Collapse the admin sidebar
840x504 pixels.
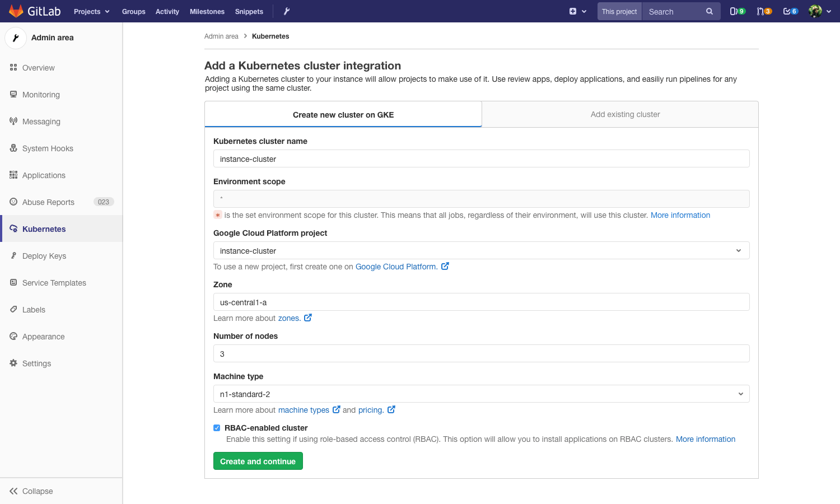[x=31, y=491]
